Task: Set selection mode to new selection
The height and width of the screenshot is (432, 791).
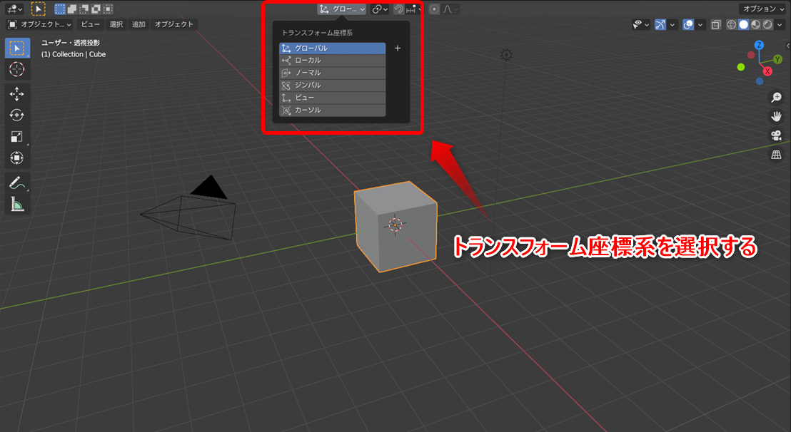Action: pos(60,9)
